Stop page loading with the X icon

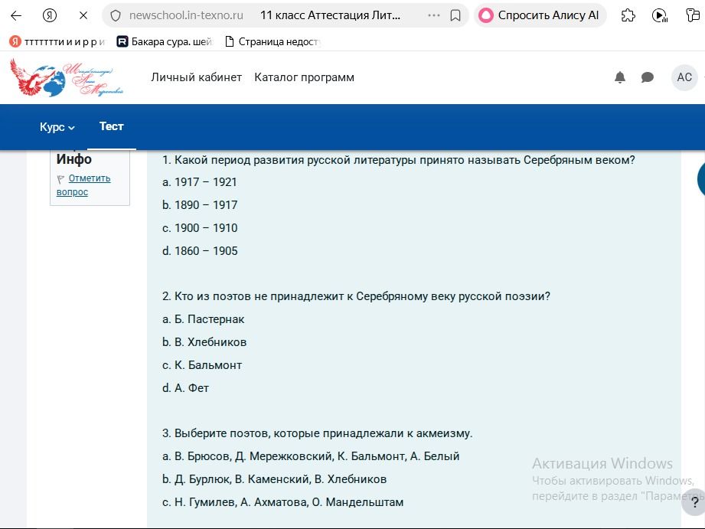point(83,16)
